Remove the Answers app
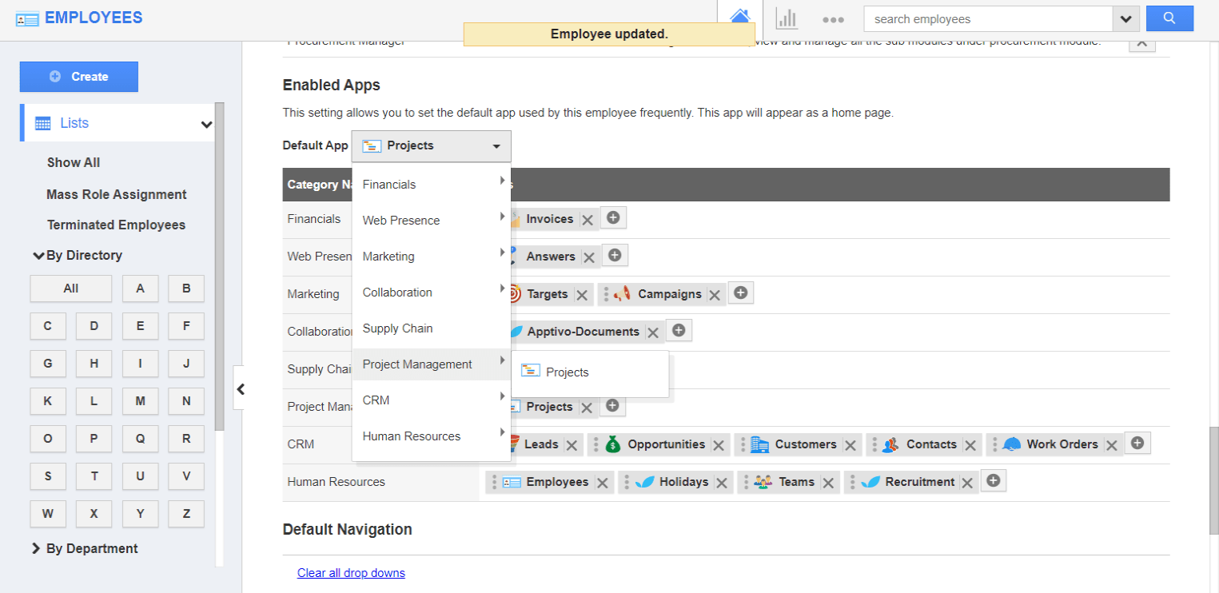Screen dimensions: 1219x593 589,257
